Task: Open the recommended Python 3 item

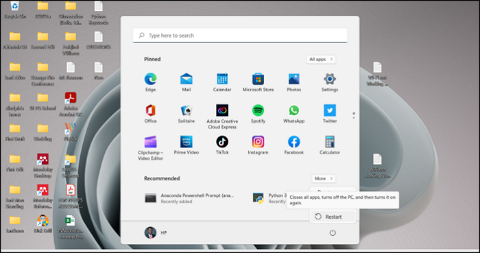Action: (x=269, y=198)
